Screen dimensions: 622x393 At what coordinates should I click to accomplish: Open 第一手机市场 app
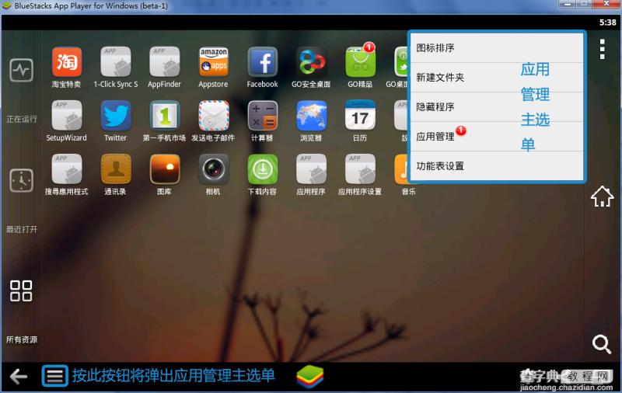tap(164, 116)
